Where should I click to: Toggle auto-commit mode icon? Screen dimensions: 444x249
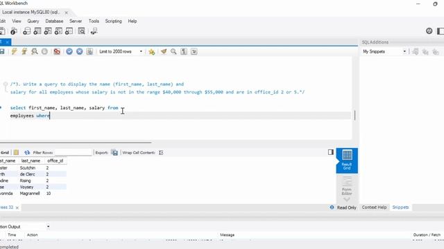[89, 51]
